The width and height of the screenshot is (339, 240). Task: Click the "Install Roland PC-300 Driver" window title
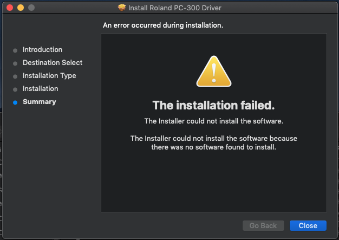(x=175, y=8)
